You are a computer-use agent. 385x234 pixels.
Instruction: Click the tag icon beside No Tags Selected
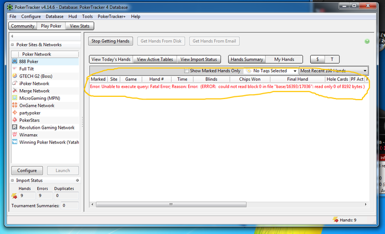[249, 71]
